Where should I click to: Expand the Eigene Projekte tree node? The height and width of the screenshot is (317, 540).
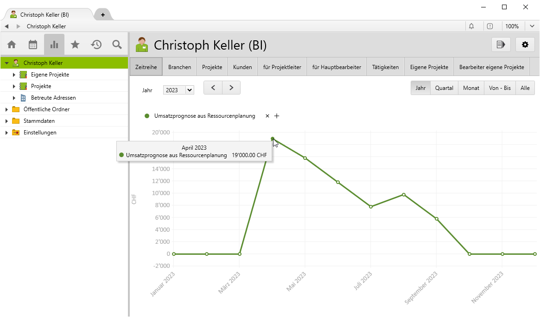pos(14,75)
